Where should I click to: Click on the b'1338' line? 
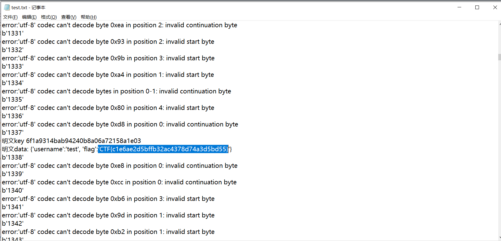tap(13, 157)
